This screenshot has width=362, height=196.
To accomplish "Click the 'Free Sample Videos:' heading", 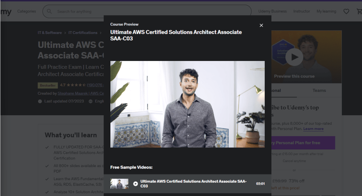I will click(x=131, y=167).
